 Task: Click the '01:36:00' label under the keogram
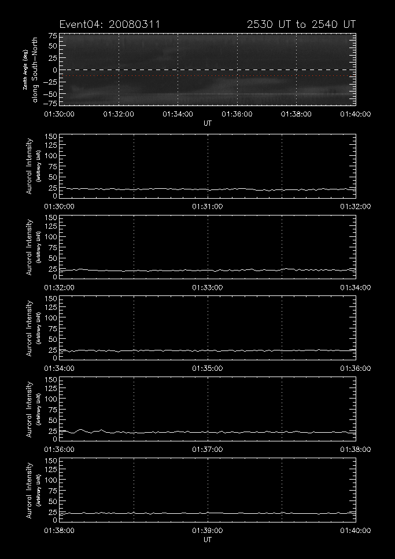tap(237, 114)
